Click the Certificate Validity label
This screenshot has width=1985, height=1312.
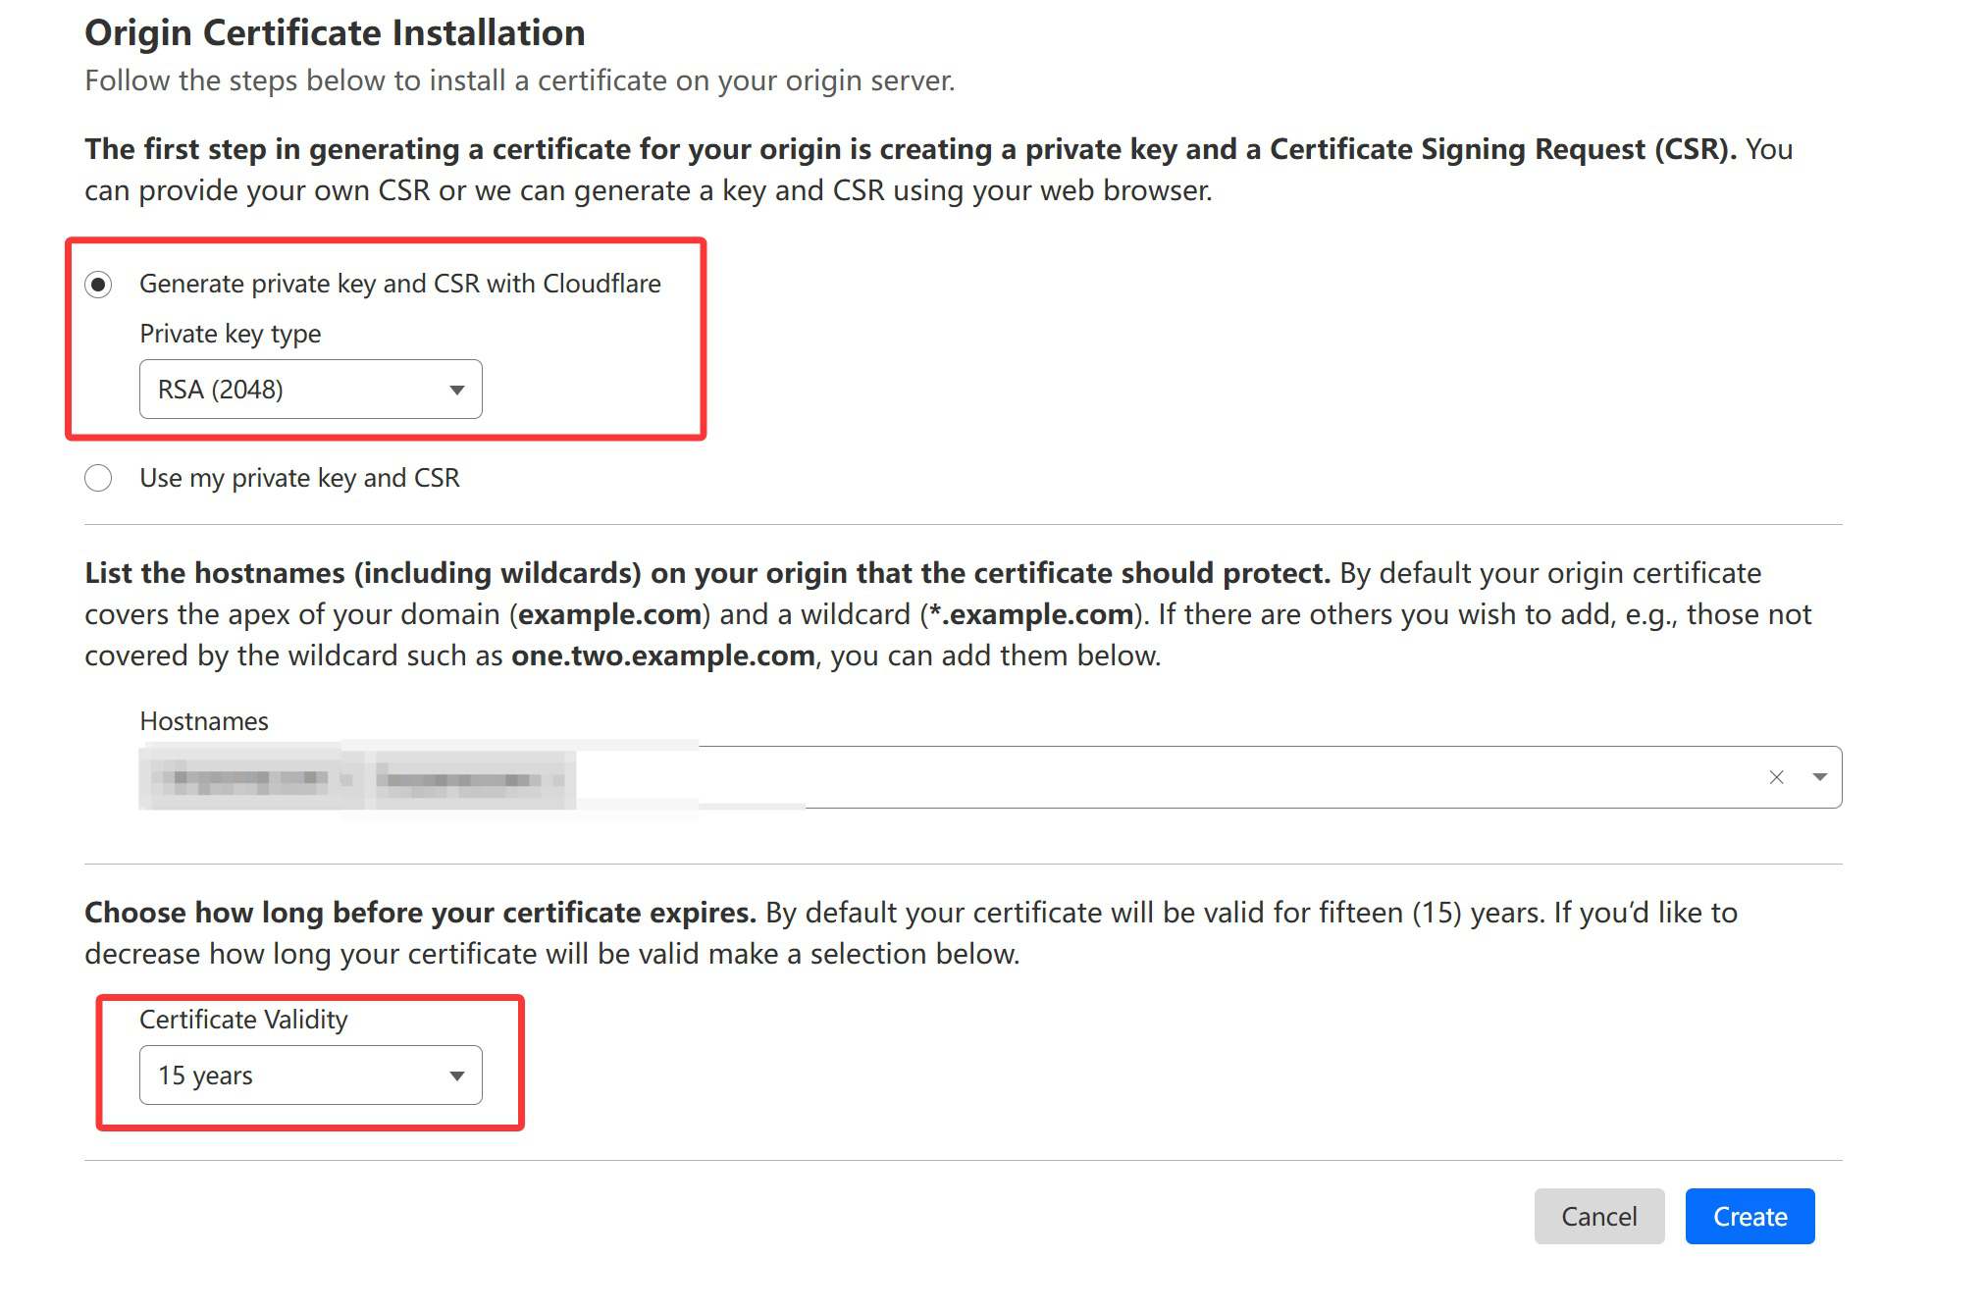243,1020
